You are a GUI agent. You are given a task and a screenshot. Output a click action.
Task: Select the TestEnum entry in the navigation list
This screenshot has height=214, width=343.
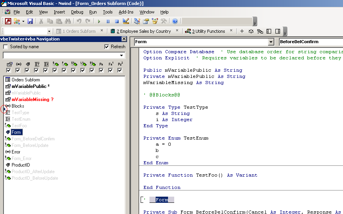[x=21, y=119]
